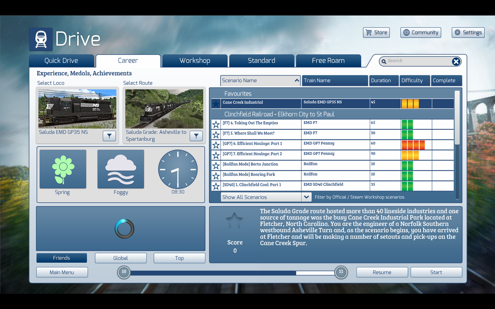Show the Global leaderboard
Image resolution: width=495 pixels, height=309 pixels.
click(121, 258)
